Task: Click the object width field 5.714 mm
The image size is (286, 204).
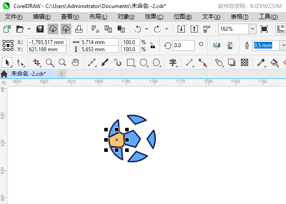Action: click(x=99, y=42)
